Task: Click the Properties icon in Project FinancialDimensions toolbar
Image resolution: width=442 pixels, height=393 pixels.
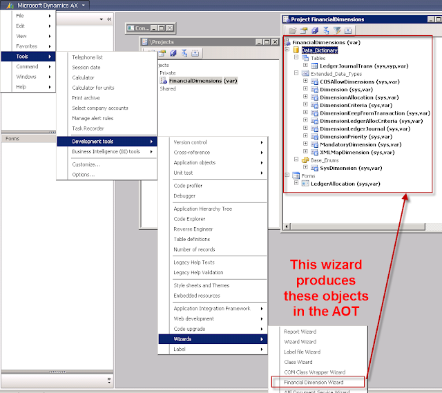Action: [304, 30]
